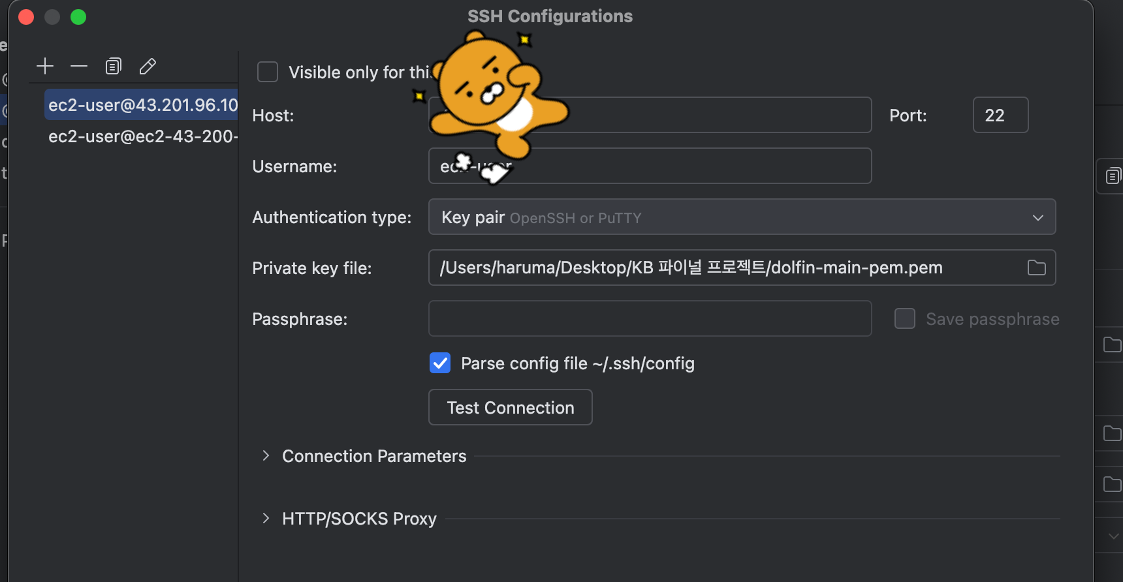
Task: Remove the selected SSH configuration
Action: [79, 66]
